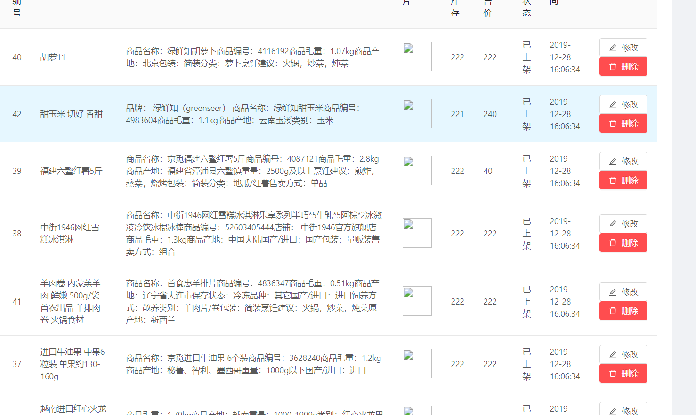Click the timestamp in the 中街1946网红雪糕 row
The image size is (696, 415).
pos(565,234)
